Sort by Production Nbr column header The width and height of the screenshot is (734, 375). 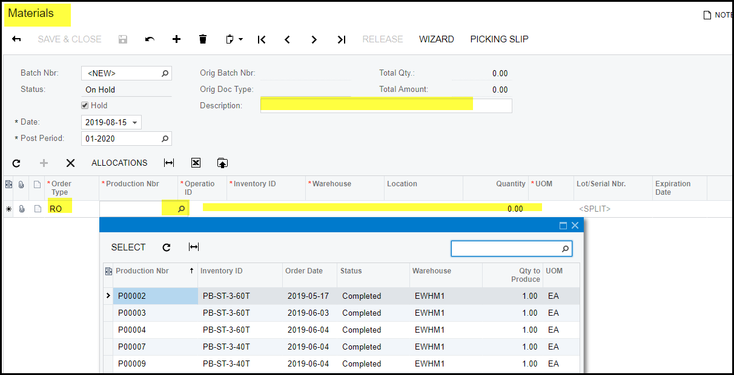coord(142,271)
